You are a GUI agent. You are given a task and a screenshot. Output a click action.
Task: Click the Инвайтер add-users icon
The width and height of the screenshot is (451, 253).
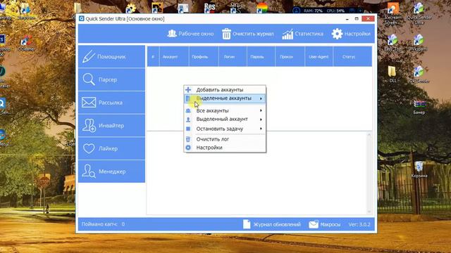89,125
